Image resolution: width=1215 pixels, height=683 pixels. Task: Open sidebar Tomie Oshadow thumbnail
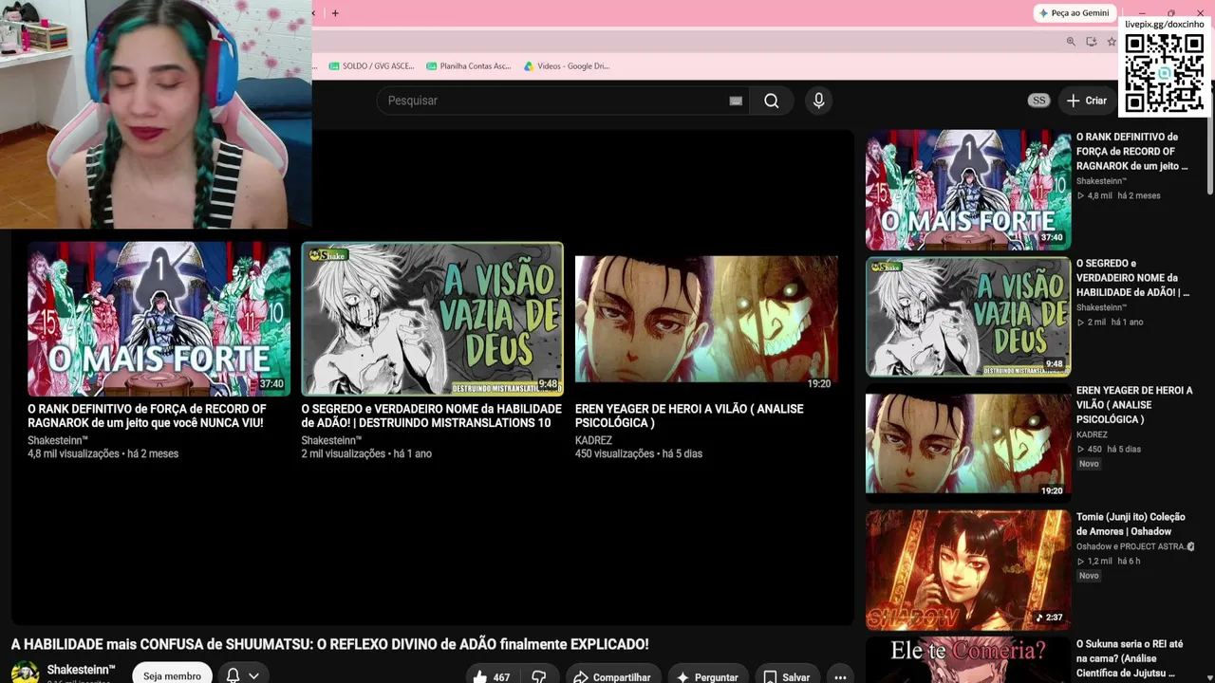pos(968,570)
